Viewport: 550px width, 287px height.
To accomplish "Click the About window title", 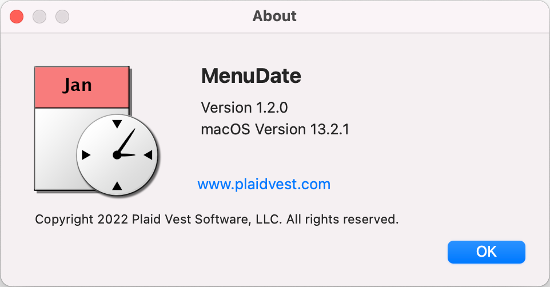I will tap(274, 16).
